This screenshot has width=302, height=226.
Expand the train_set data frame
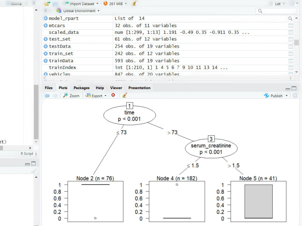46,53
